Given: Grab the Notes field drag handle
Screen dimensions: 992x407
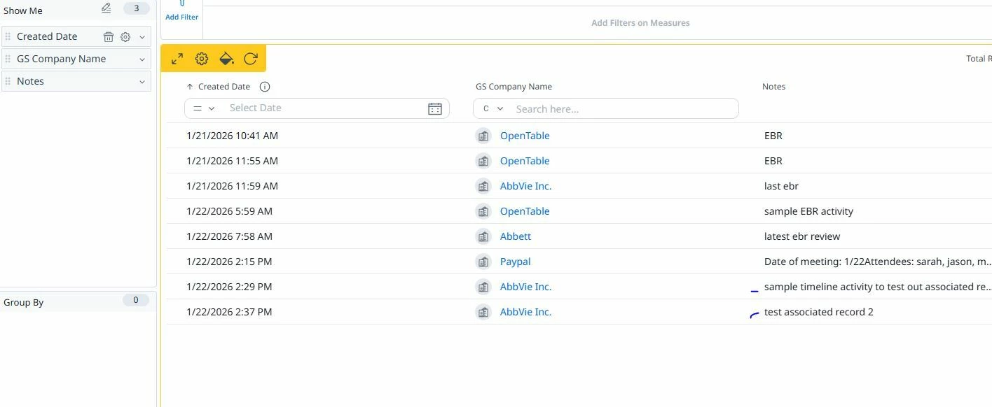Looking at the screenshot, I should (8, 81).
